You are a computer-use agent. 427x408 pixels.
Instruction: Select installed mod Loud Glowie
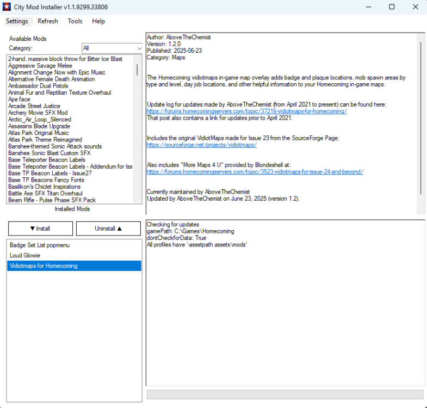(25, 255)
